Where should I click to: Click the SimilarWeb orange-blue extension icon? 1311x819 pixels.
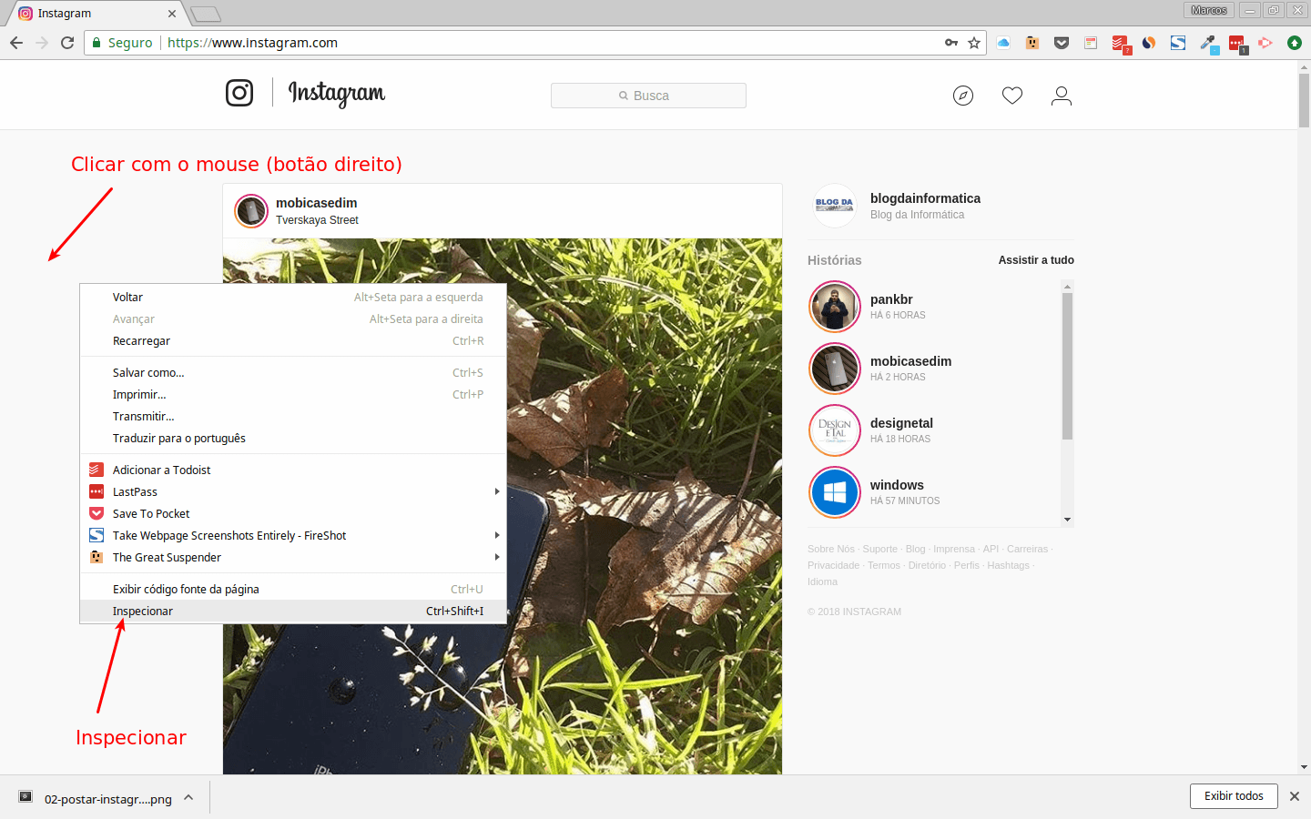coord(1149,43)
